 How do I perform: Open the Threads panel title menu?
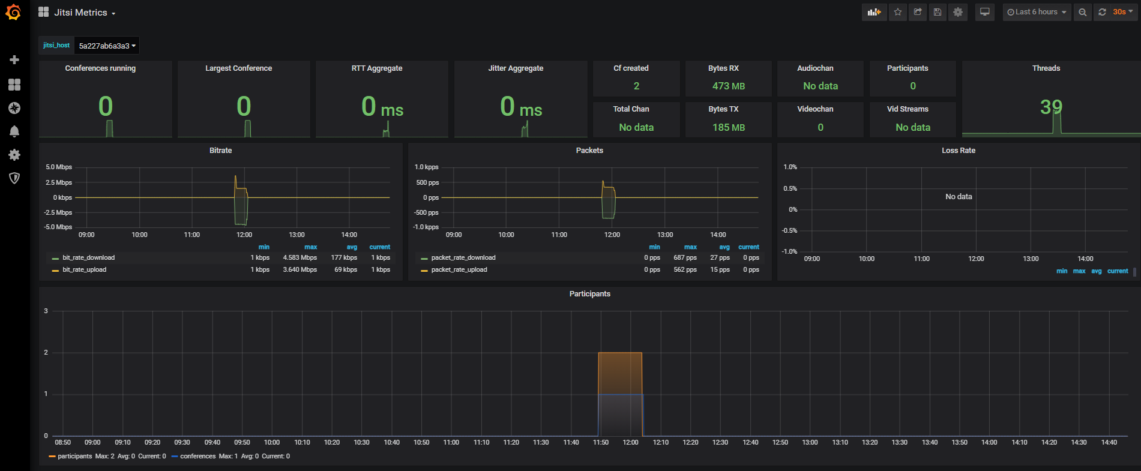pos(1046,68)
